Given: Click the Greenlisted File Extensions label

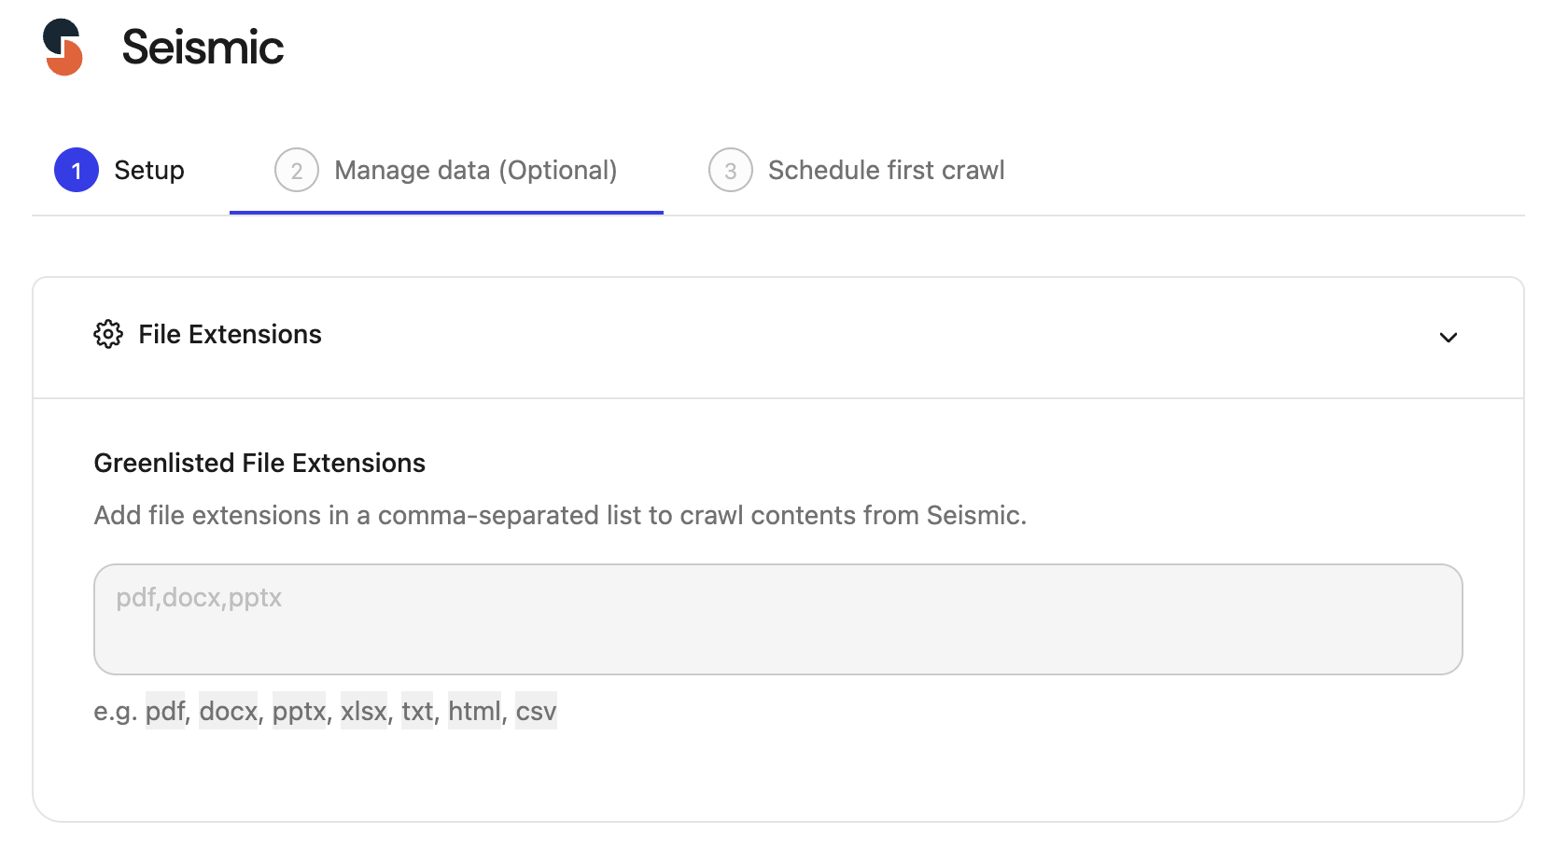Looking at the screenshot, I should click(259, 464).
